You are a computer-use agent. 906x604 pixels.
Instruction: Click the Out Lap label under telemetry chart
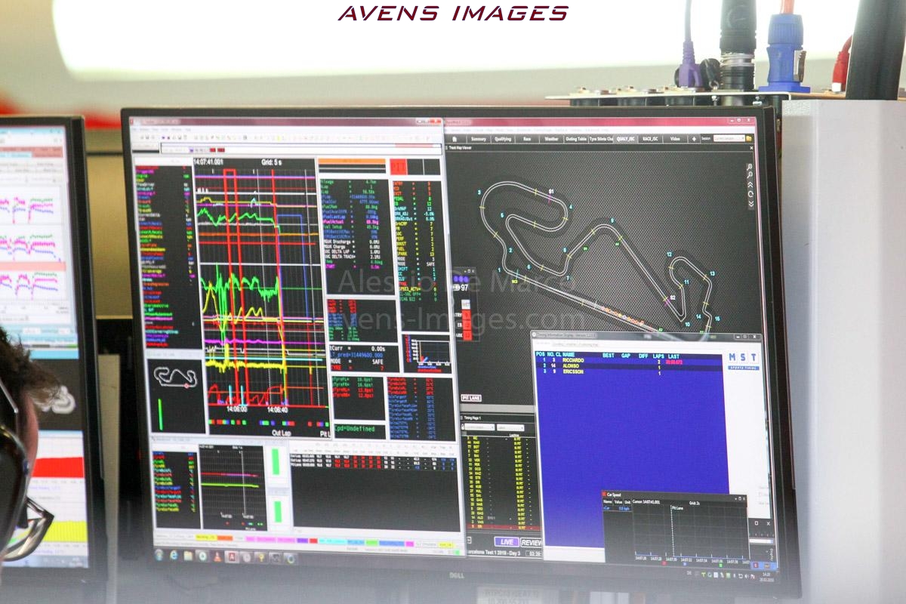coord(281,433)
